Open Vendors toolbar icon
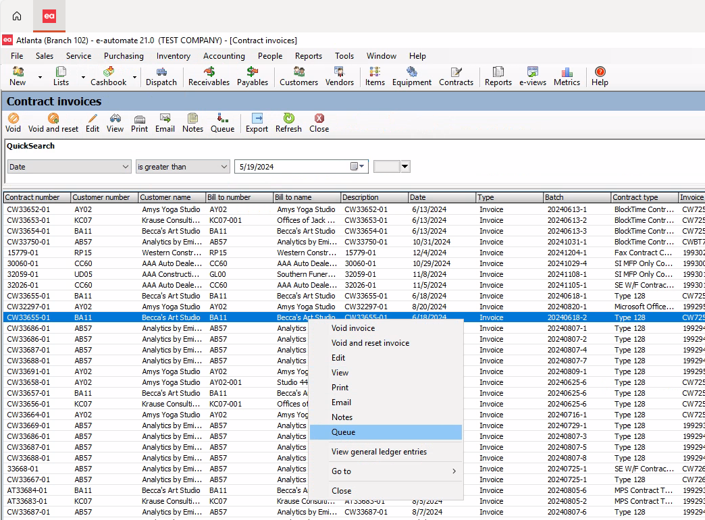The image size is (705, 520). (340, 76)
